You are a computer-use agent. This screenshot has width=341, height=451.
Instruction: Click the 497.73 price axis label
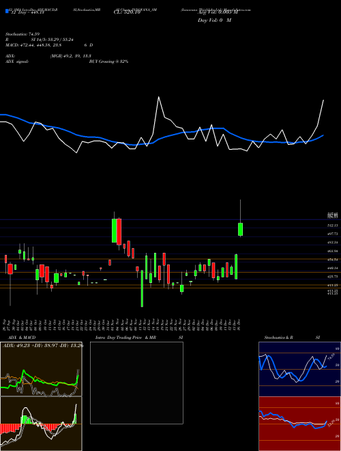pyautogui.click(x=332, y=234)
